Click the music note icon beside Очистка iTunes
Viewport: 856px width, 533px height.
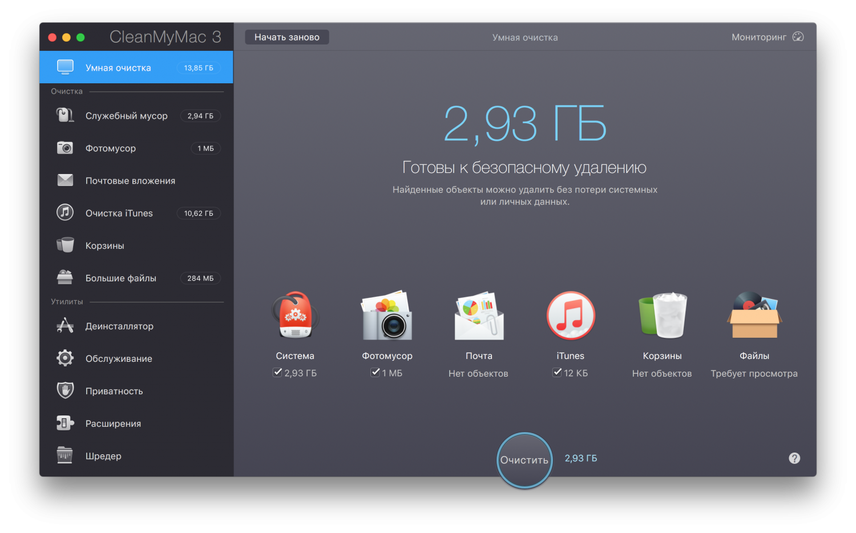click(65, 213)
